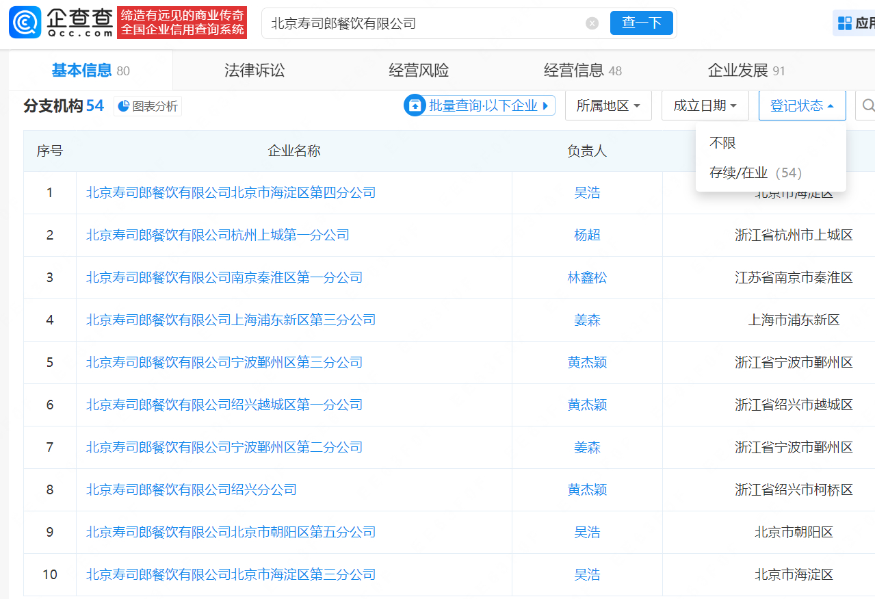Open 北京寿司郎餐饮有限公司绍兴分公司 link

pos(192,489)
